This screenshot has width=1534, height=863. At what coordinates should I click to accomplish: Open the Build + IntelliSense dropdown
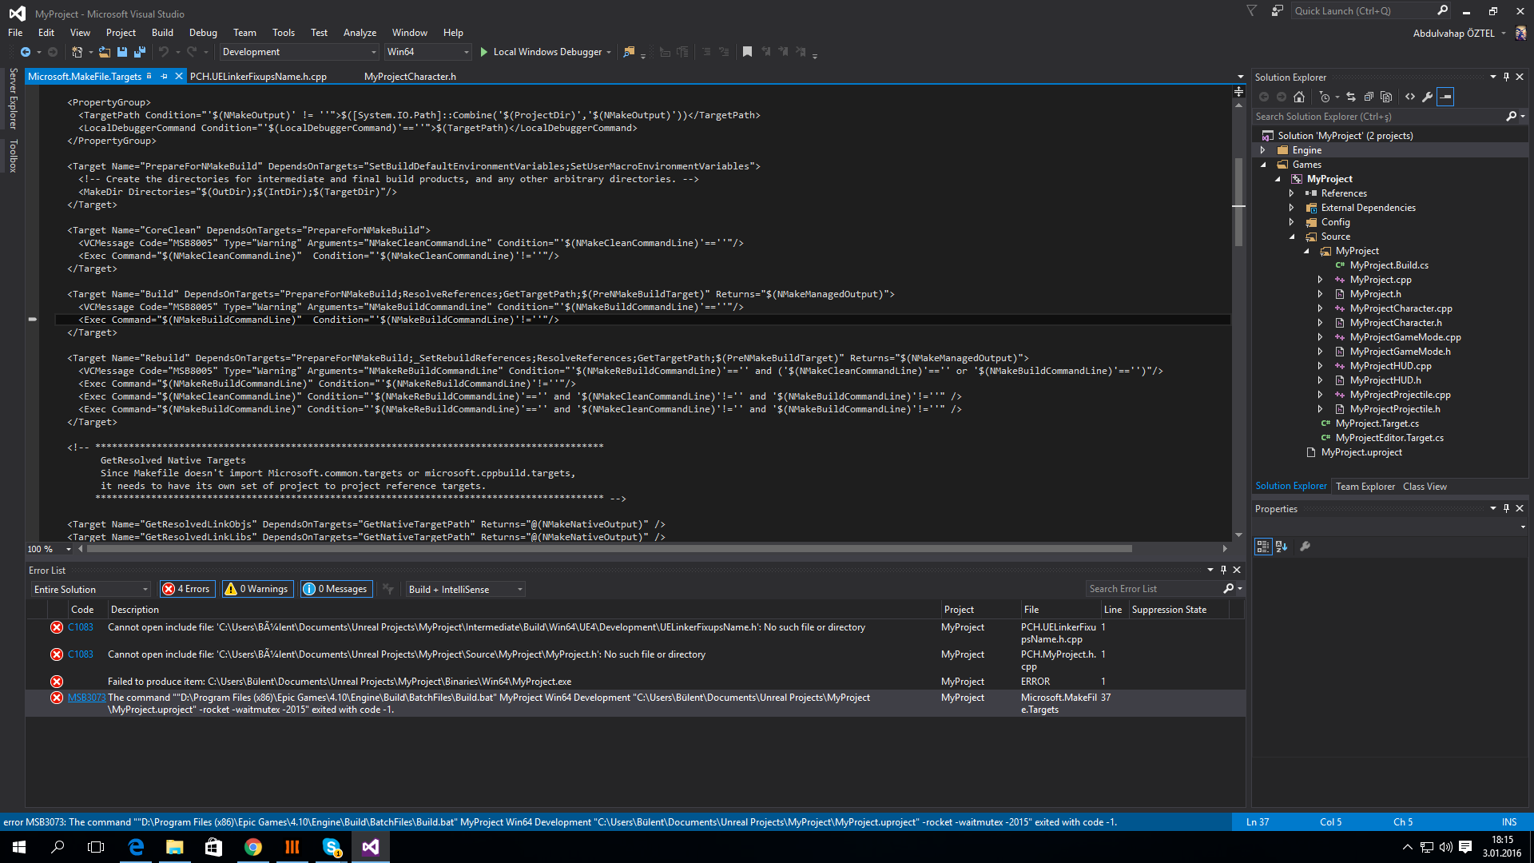(x=465, y=590)
